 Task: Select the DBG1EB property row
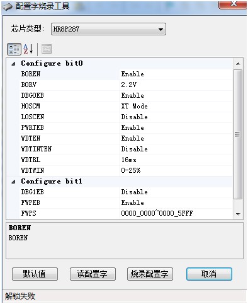pos(127,192)
